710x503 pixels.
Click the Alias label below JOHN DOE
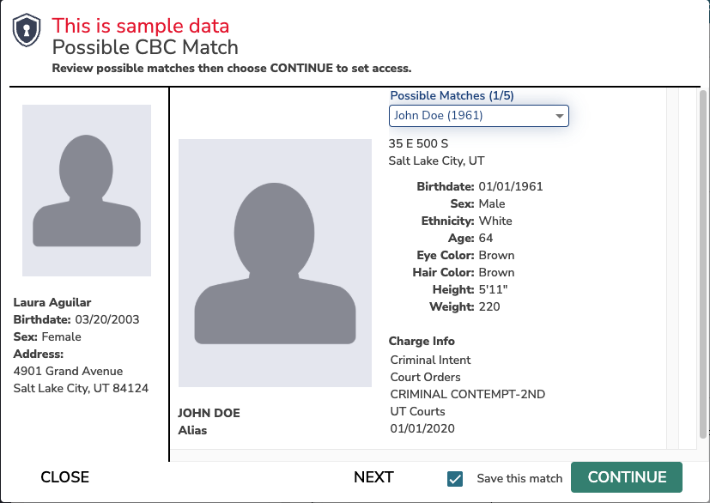point(192,430)
